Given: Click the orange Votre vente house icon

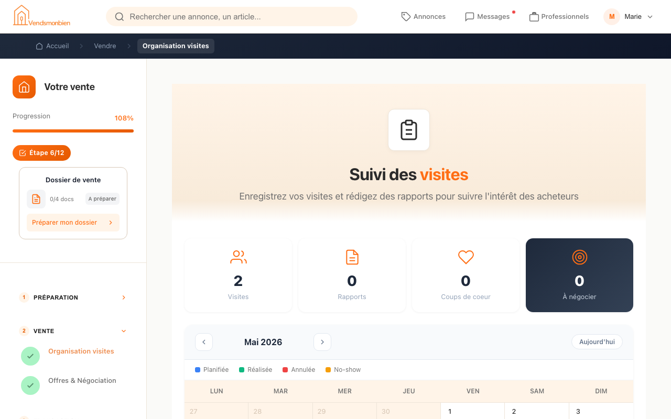Looking at the screenshot, I should click(24, 87).
